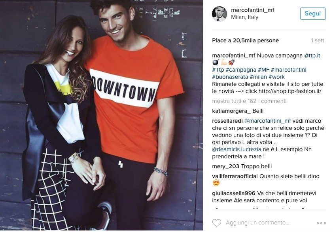Open the @ttp.it mention
Image resolution: width=333 pixels, height=232 pixels.
pos(312,56)
